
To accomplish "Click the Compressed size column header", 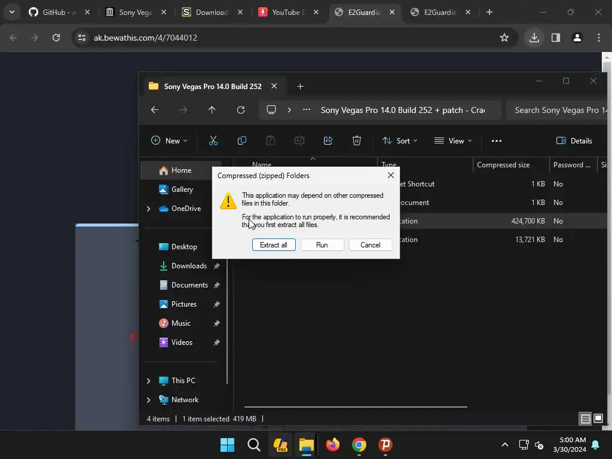I will pos(512,165).
